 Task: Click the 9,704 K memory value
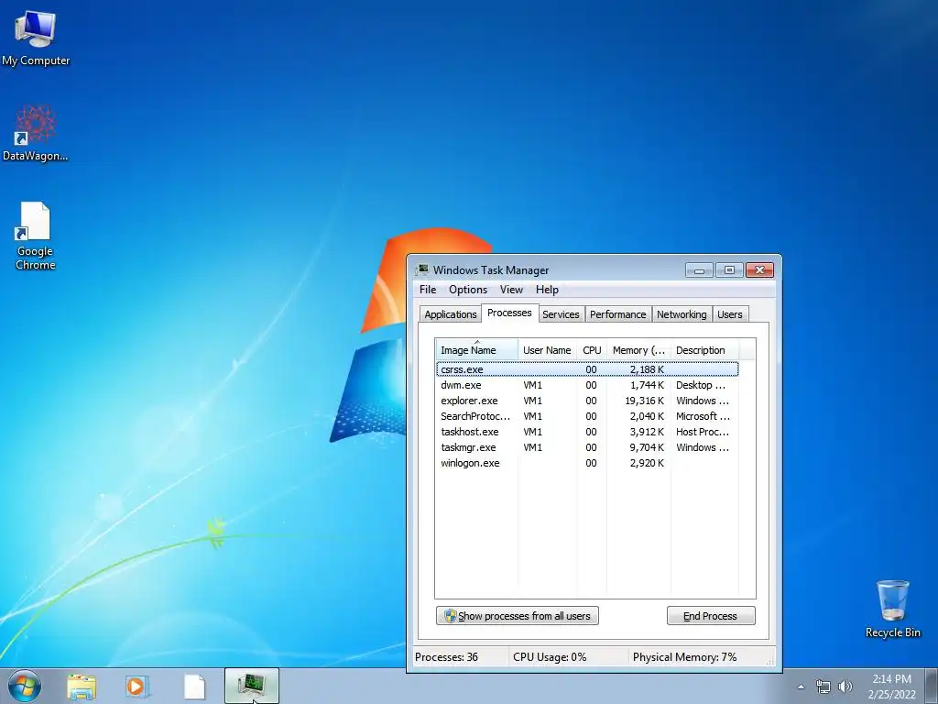tap(647, 447)
